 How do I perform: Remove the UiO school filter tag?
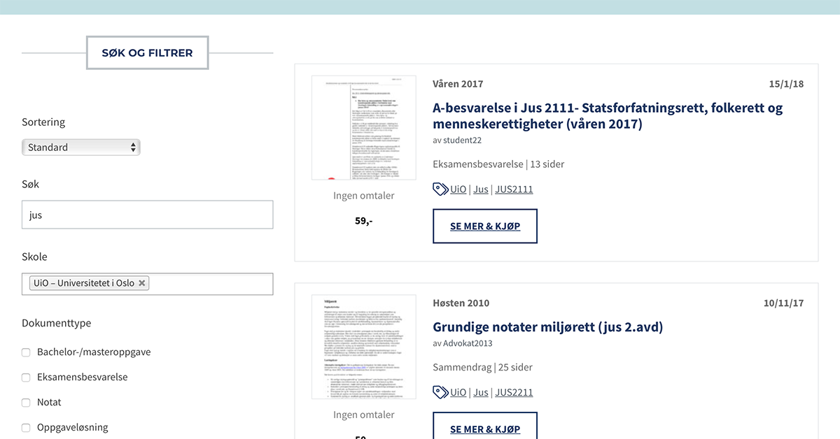click(142, 283)
